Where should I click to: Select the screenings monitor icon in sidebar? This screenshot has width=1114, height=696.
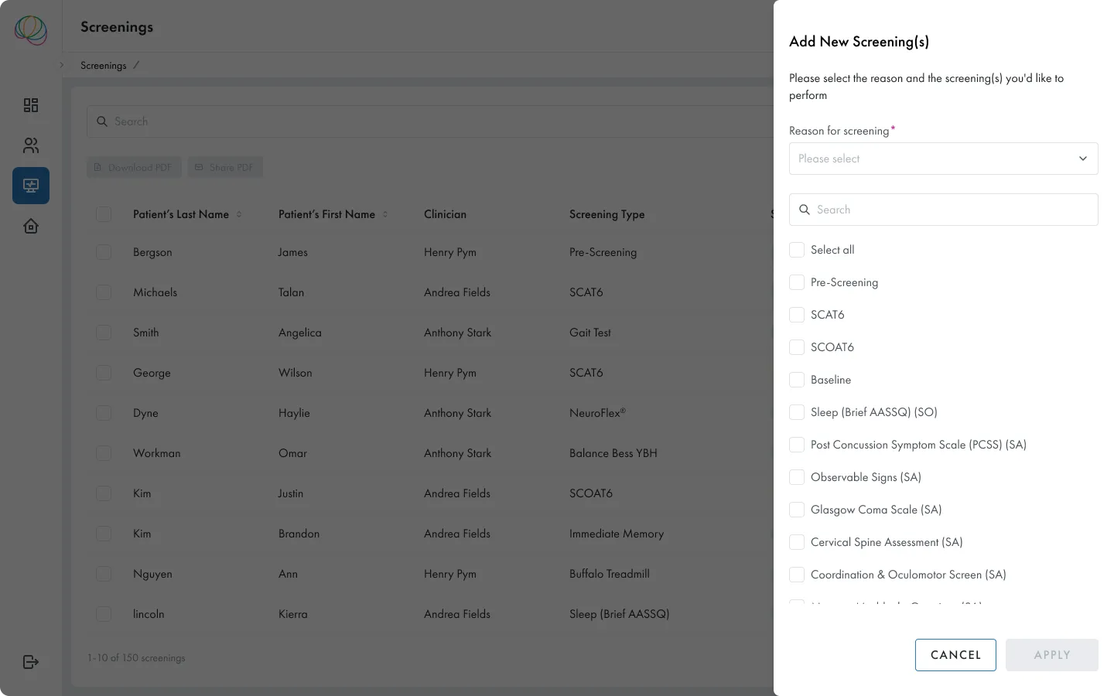pos(31,186)
